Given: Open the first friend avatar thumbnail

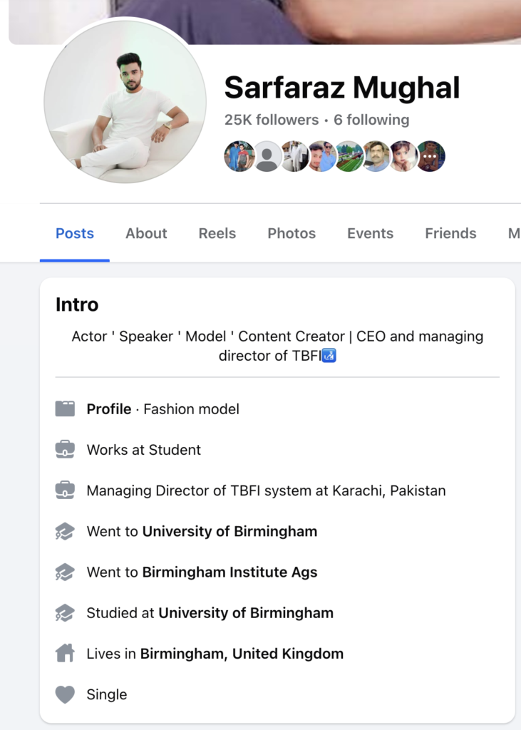Looking at the screenshot, I should click(x=239, y=156).
